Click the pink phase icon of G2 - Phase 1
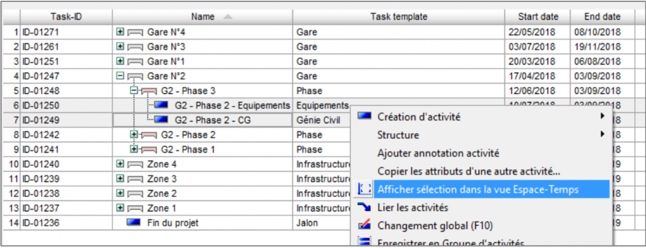 pos(149,150)
